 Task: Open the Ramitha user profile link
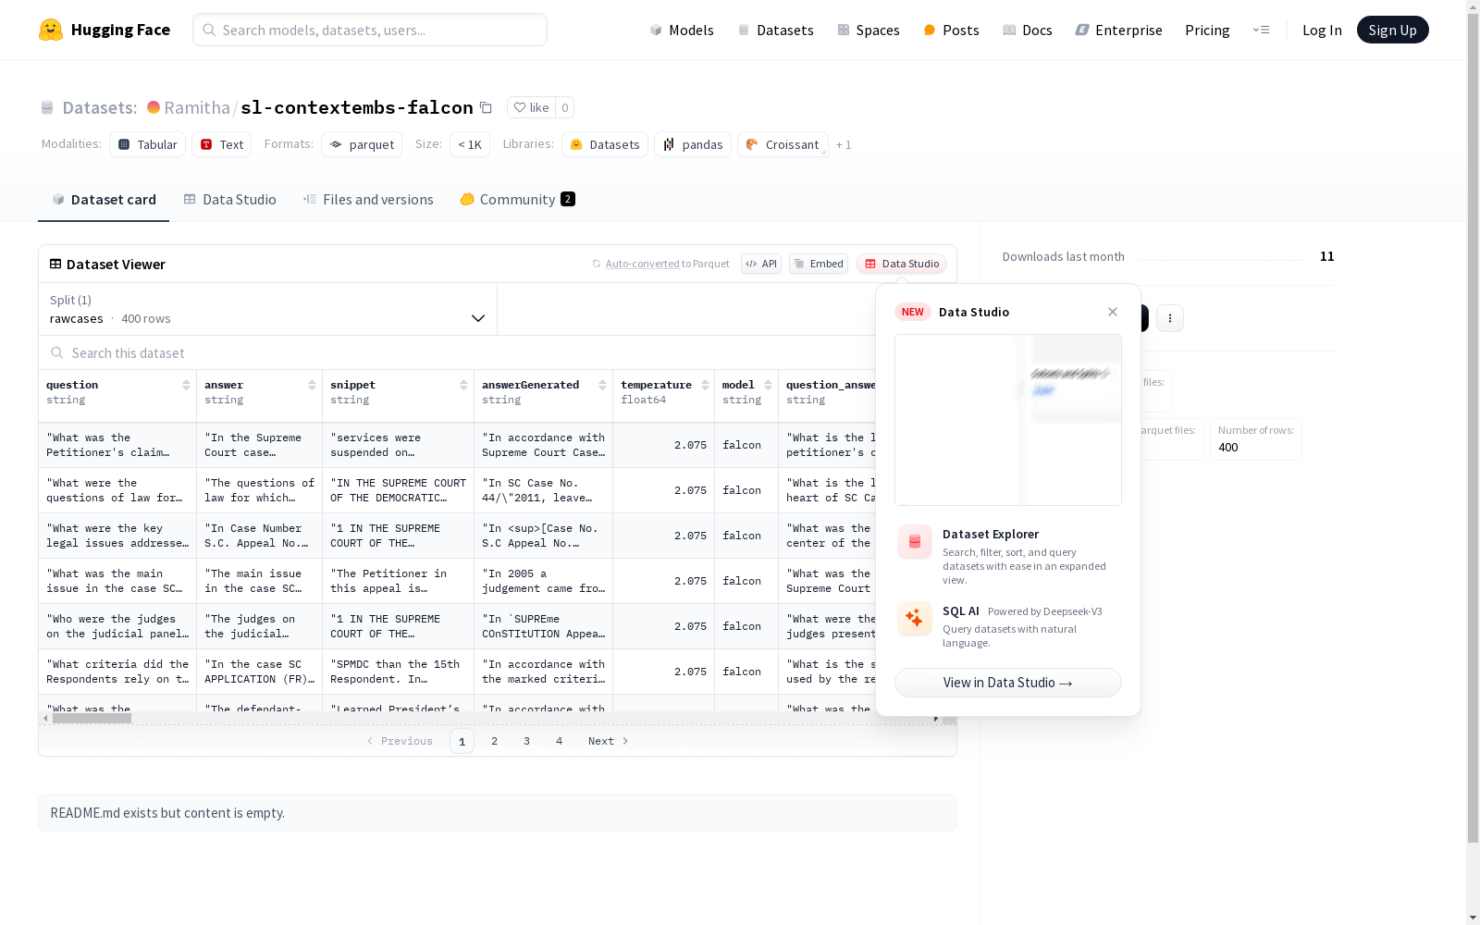(197, 107)
